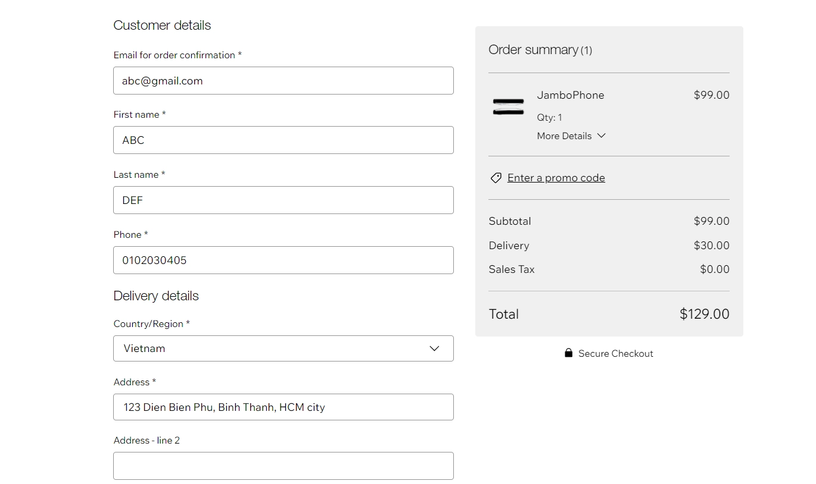Click the JamboPhone product name

pyautogui.click(x=570, y=95)
